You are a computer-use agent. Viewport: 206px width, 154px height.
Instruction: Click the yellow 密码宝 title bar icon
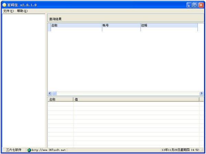point(4,5)
